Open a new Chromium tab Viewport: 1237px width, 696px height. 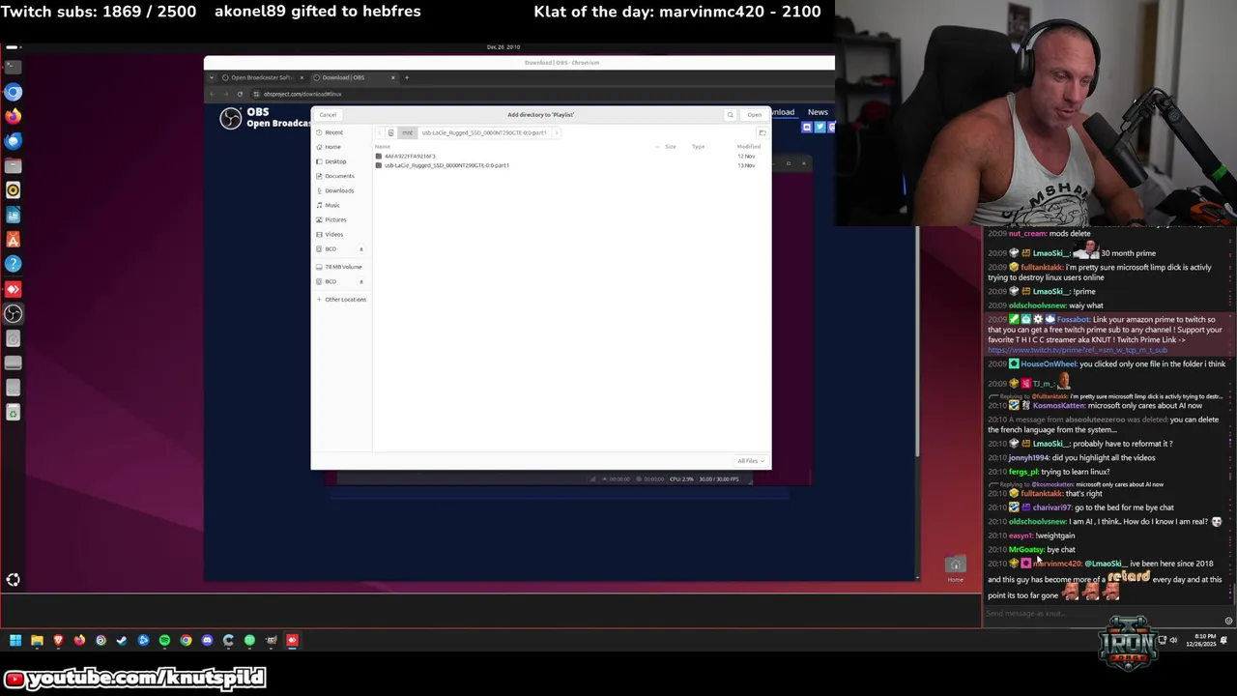tap(407, 77)
